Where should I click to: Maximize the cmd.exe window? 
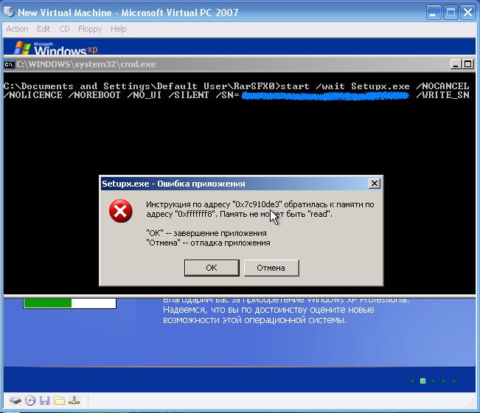click(x=467, y=64)
